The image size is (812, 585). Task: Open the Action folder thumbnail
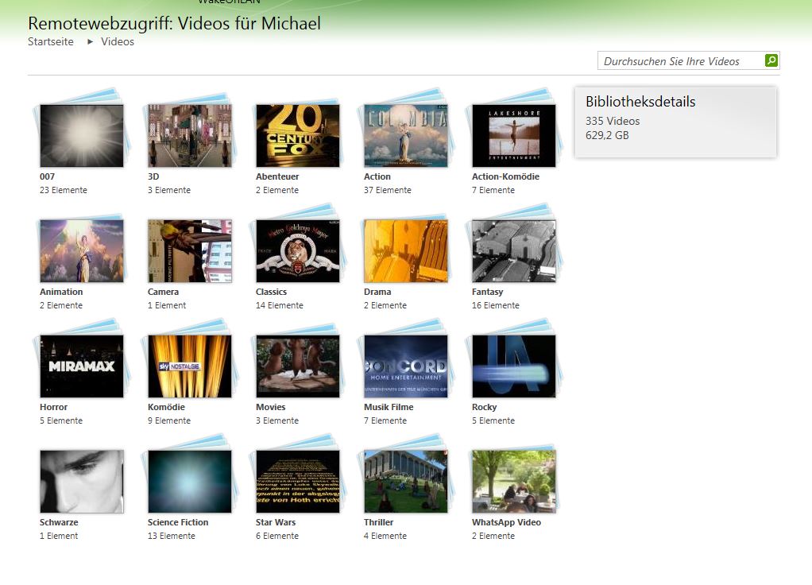tap(406, 135)
